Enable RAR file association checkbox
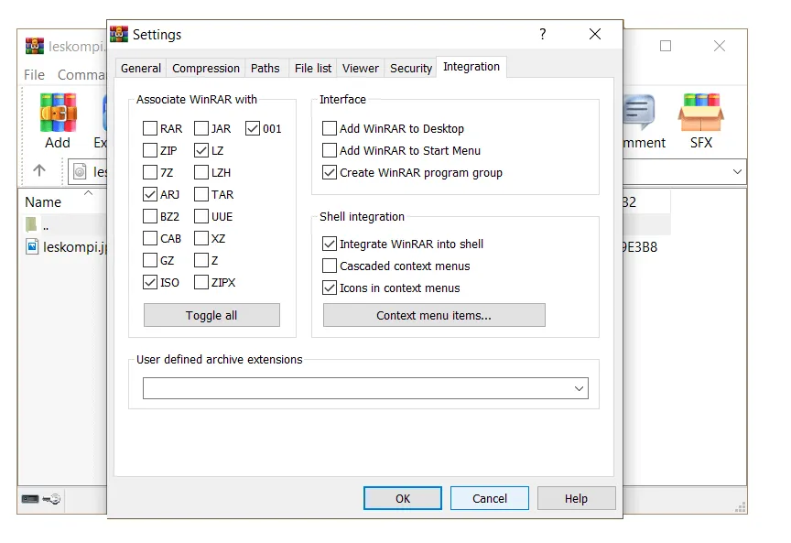 coord(150,128)
